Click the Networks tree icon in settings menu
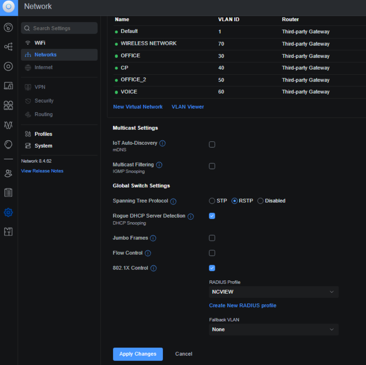Screen dimensions: 366x365 pyautogui.click(x=28, y=55)
